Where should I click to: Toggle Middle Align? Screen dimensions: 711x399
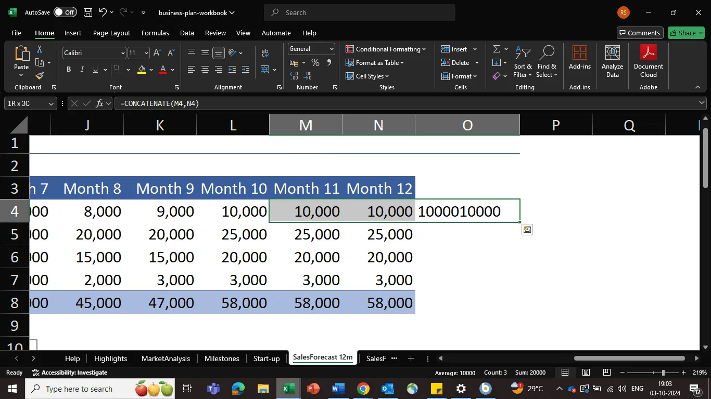[205, 53]
